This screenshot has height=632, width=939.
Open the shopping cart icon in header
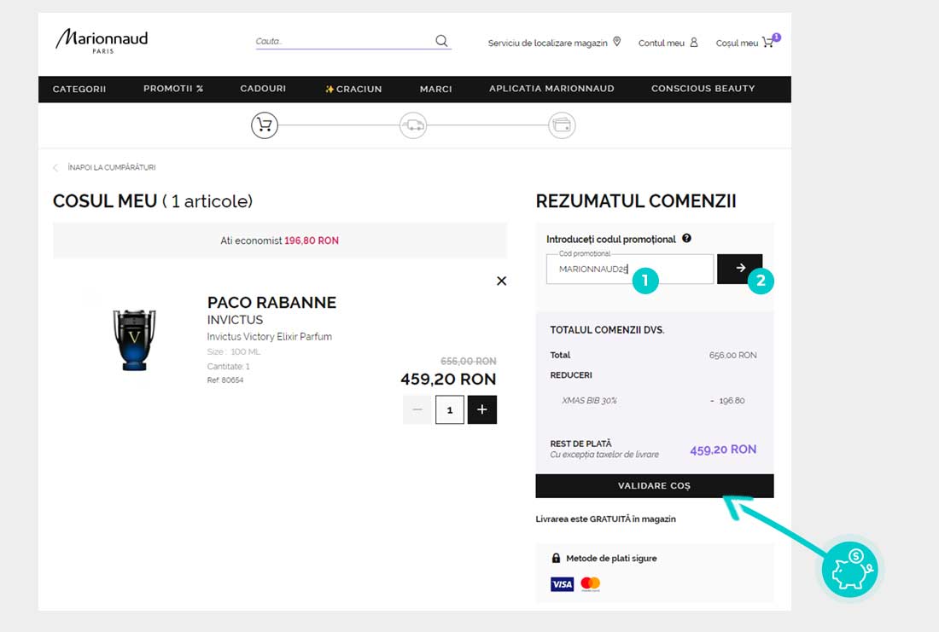(x=768, y=43)
